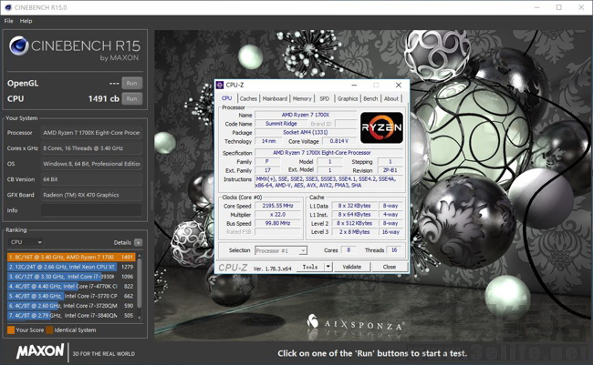Image resolution: width=593 pixels, height=365 pixels.
Task: Click the Identical System legend swatch
Action: (x=49, y=330)
